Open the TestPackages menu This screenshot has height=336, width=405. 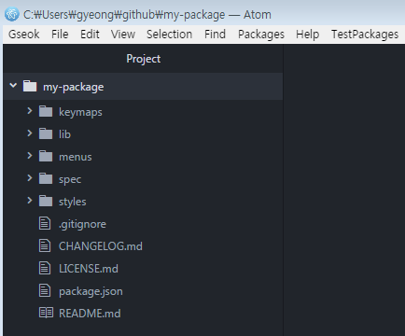click(x=365, y=35)
